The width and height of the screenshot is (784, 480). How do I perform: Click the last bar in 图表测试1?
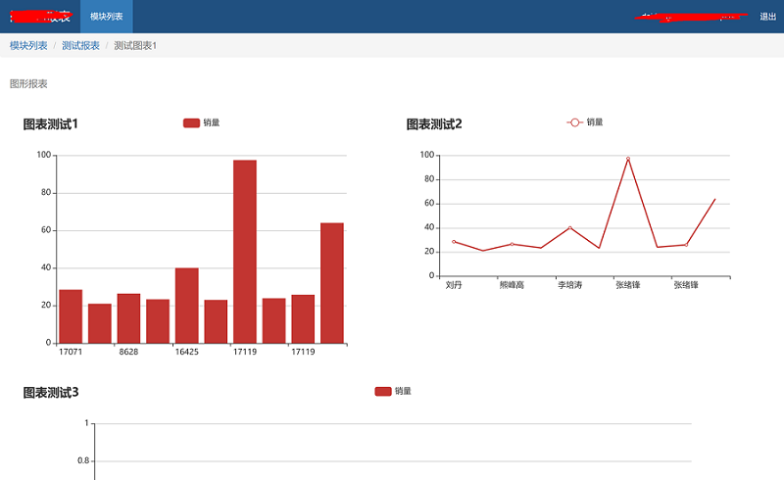[x=332, y=283]
